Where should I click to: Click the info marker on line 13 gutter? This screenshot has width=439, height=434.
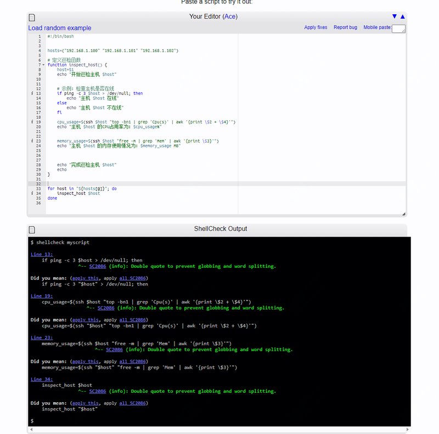pyautogui.click(x=32, y=93)
